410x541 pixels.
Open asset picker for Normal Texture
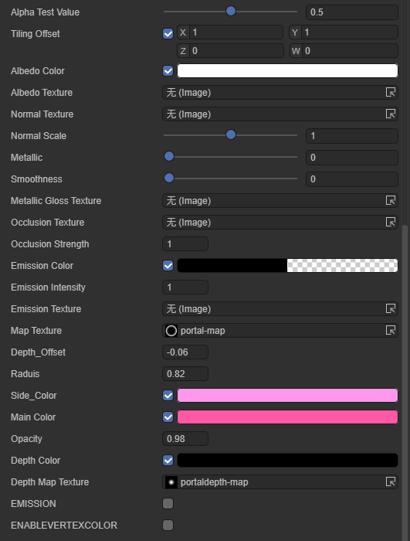(391, 114)
